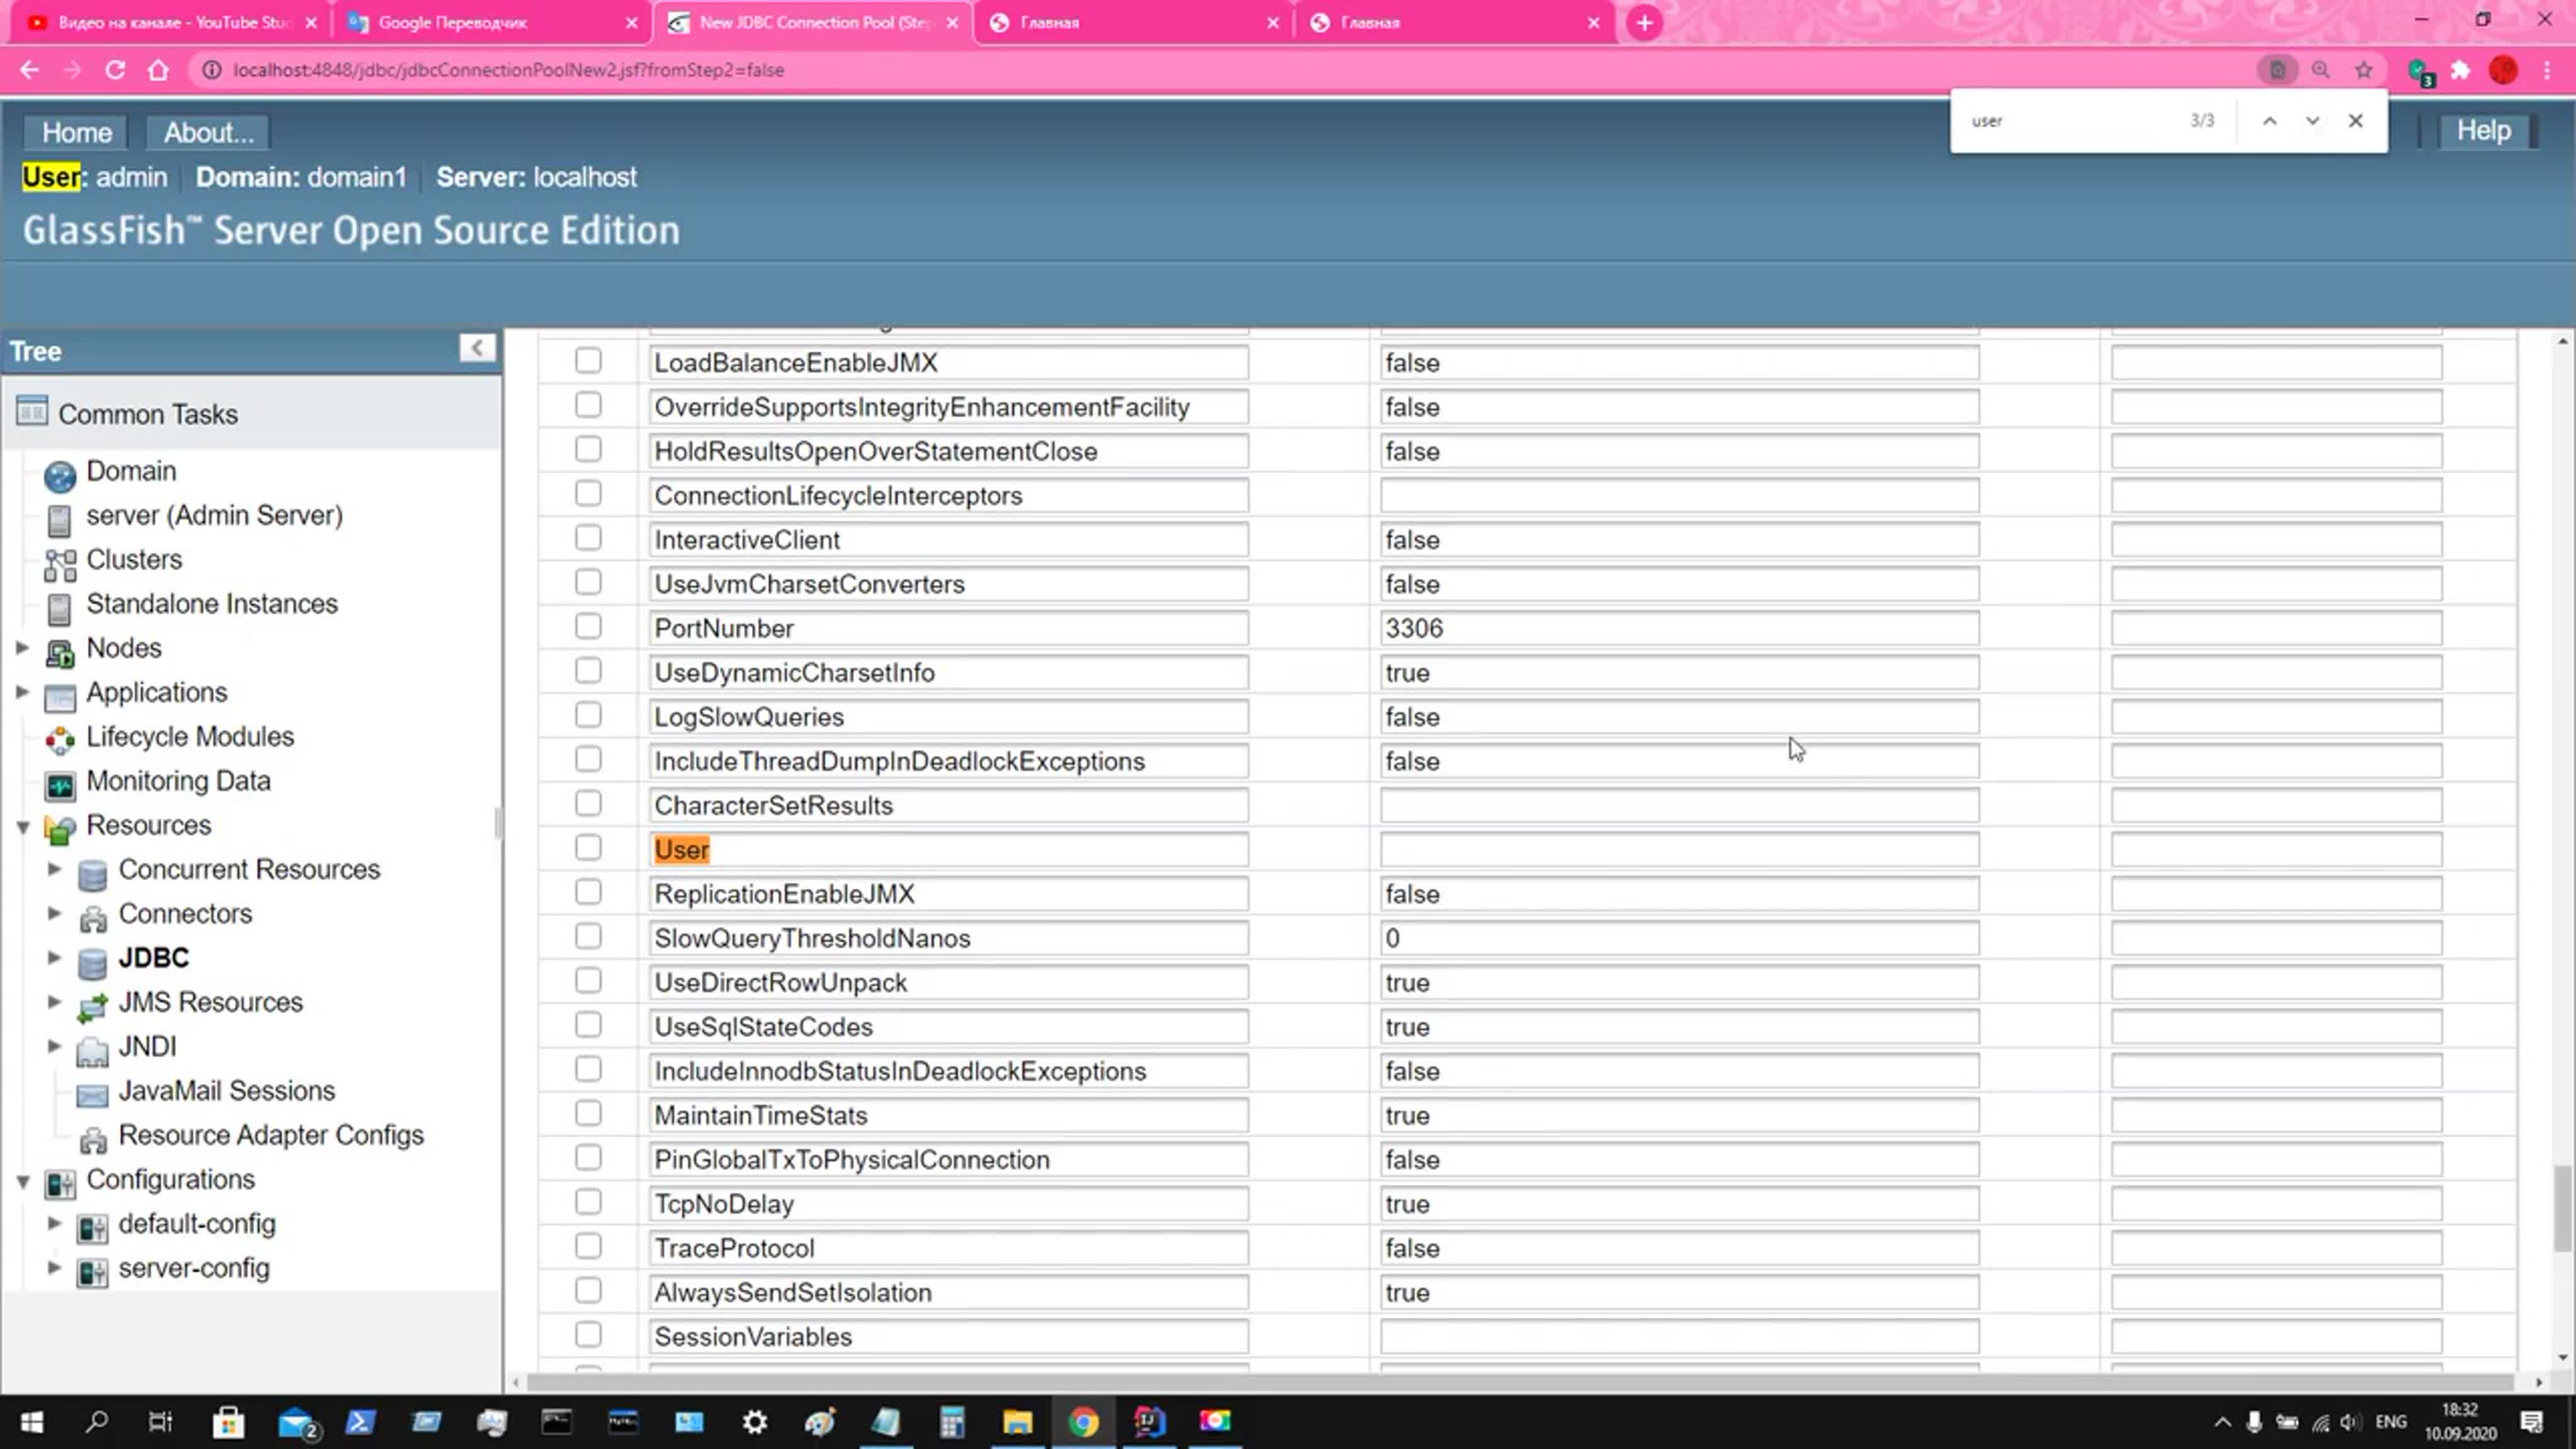Image resolution: width=2576 pixels, height=1449 pixels.
Task: Open File Explorer from taskbar
Action: [1017, 1421]
